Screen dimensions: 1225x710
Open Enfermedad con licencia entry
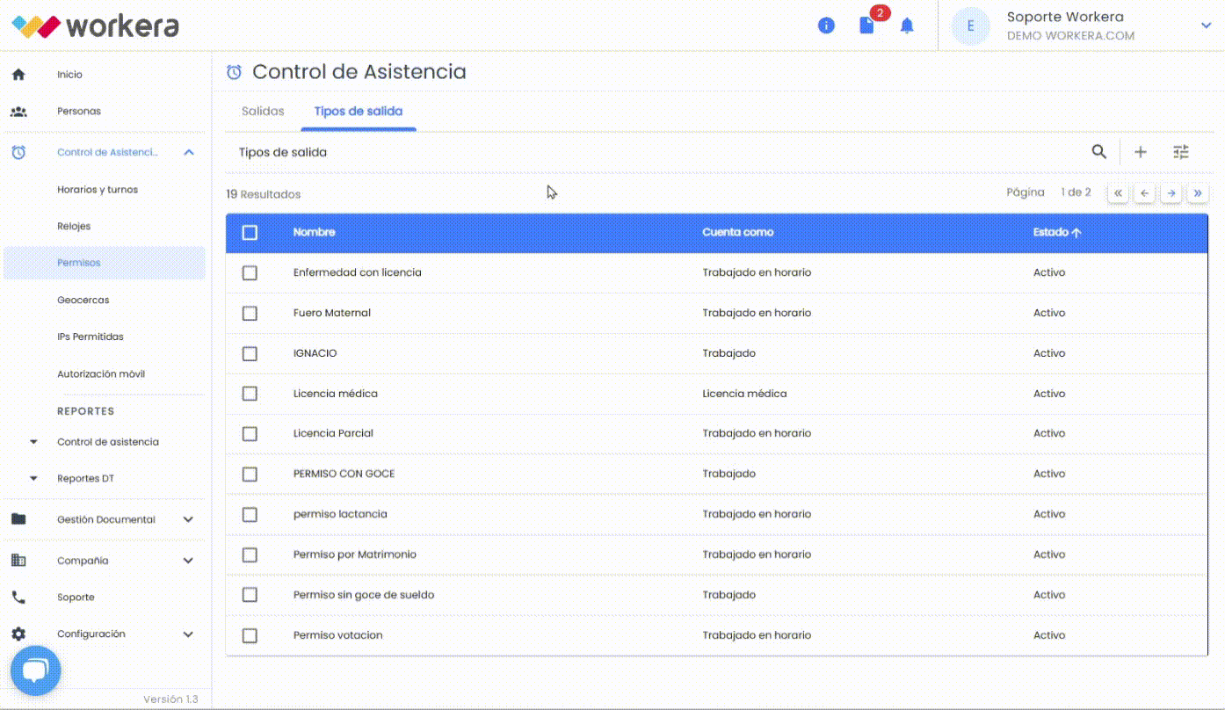coord(358,273)
